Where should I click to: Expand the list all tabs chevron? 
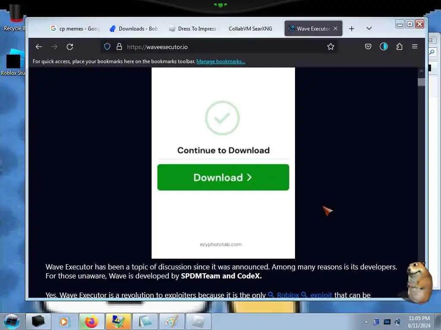(369, 28)
